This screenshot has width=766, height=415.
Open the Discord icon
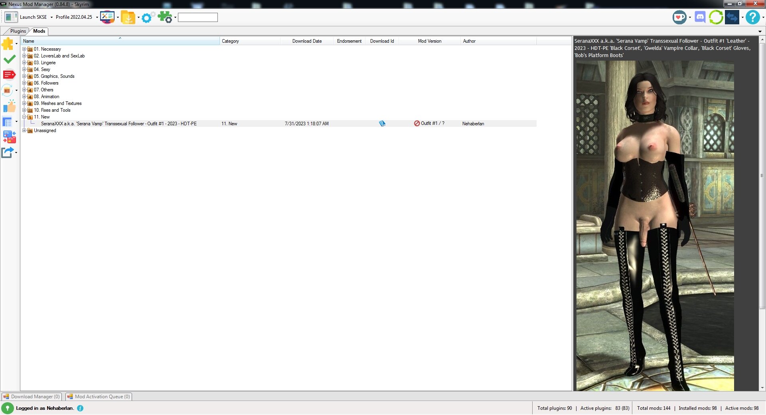point(700,17)
